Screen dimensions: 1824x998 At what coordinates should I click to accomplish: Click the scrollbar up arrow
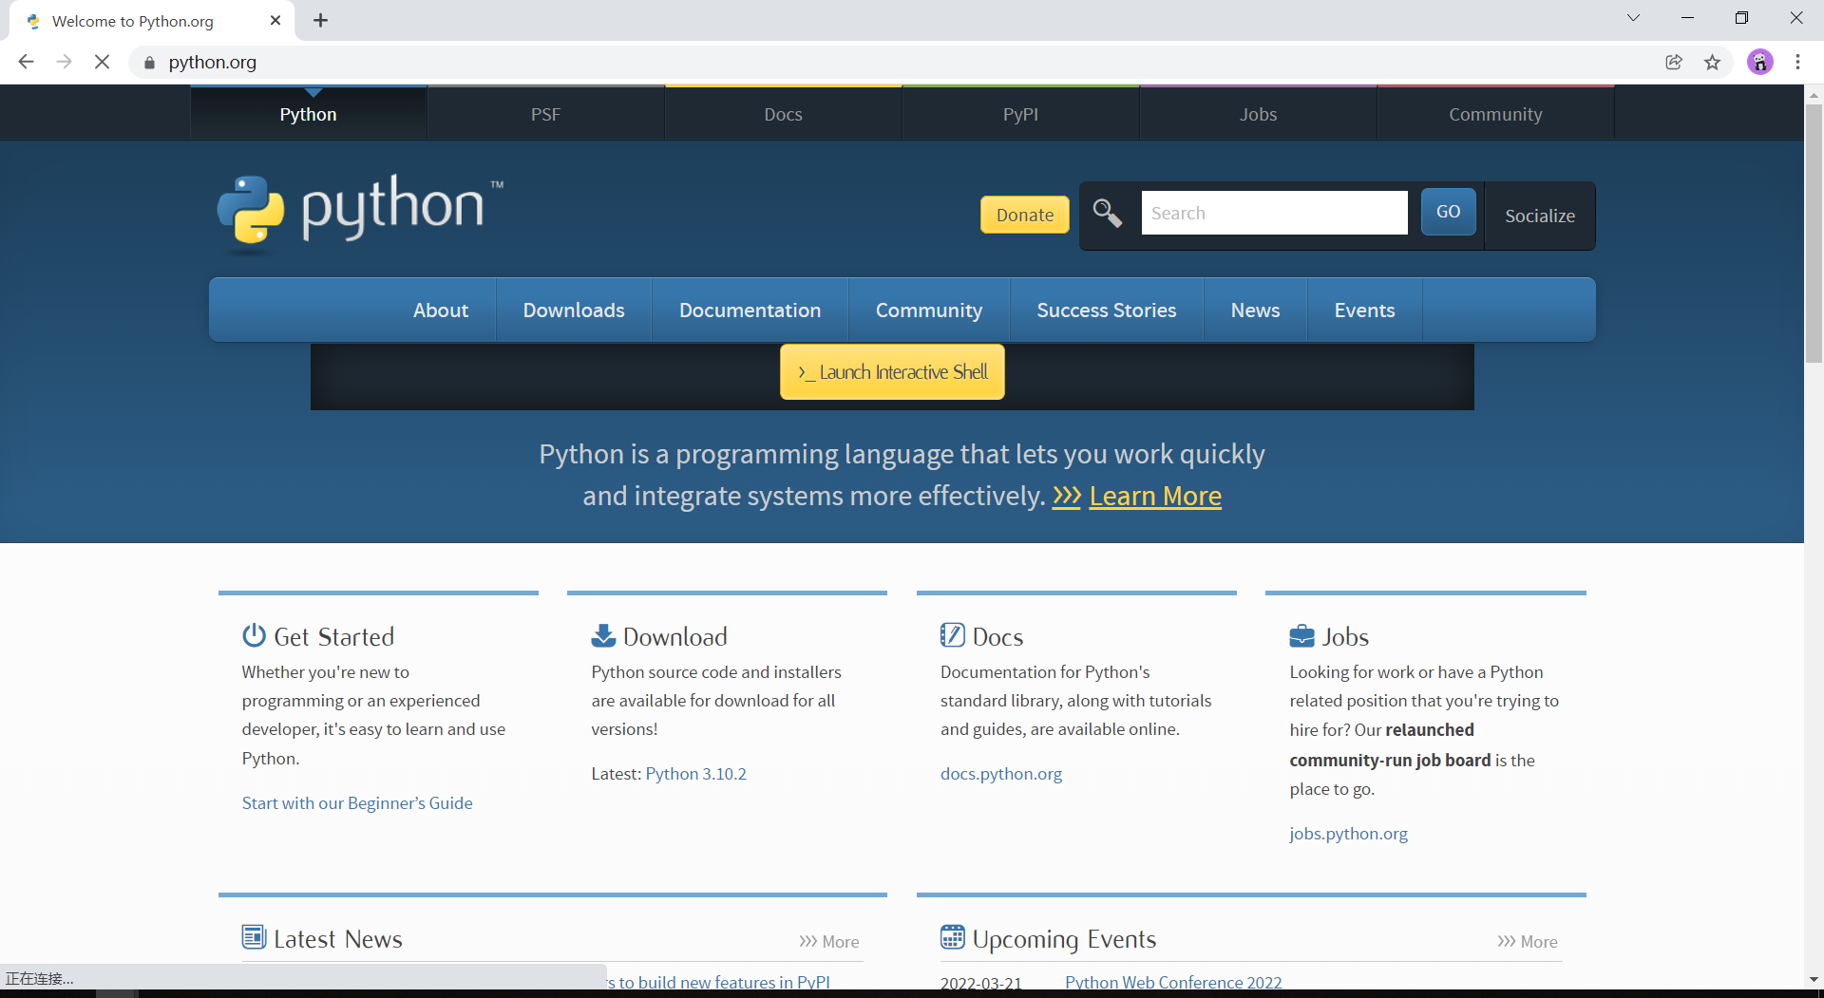(1814, 94)
